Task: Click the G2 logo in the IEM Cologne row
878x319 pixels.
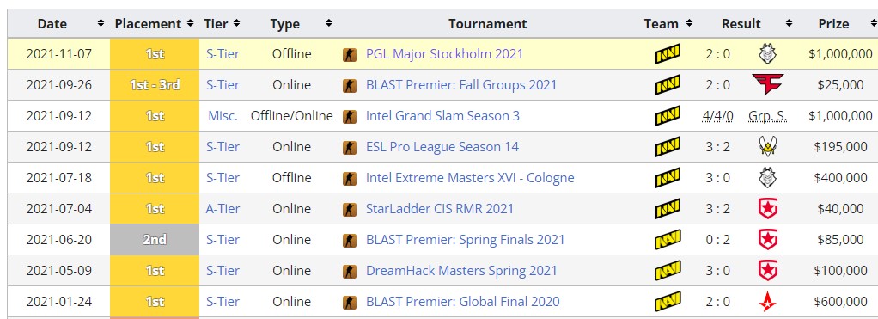Action: click(x=767, y=178)
